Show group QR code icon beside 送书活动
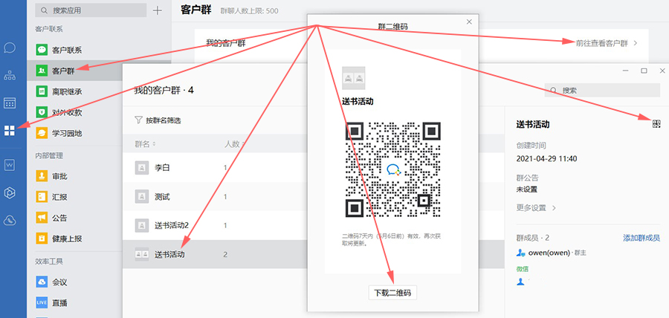The width and height of the screenshot is (669, 318). (x=656, y=124)
